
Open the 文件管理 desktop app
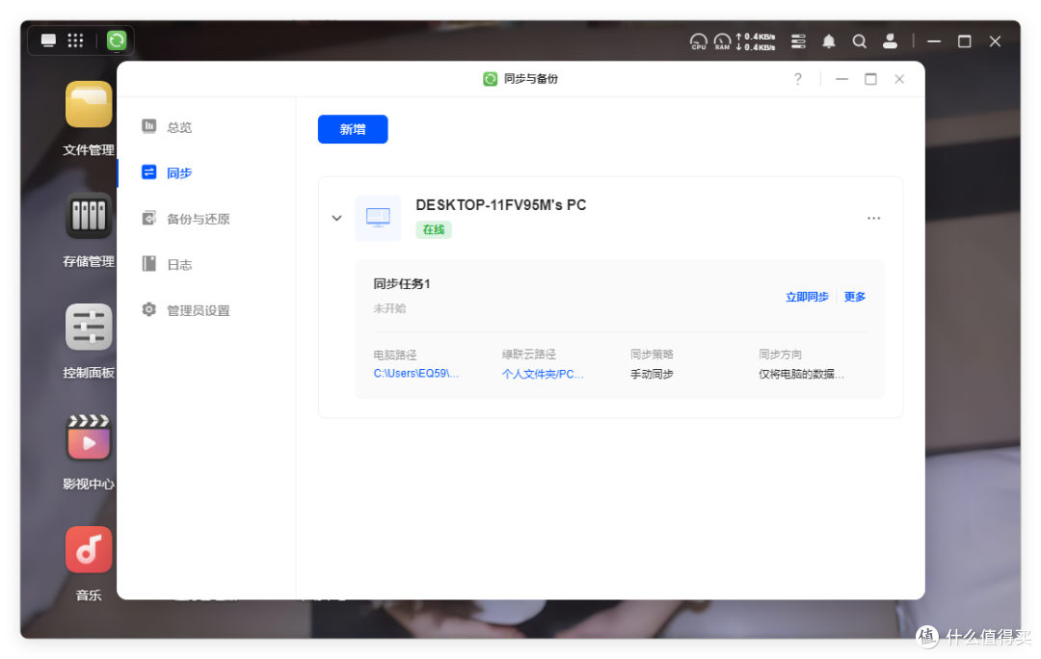89,105
